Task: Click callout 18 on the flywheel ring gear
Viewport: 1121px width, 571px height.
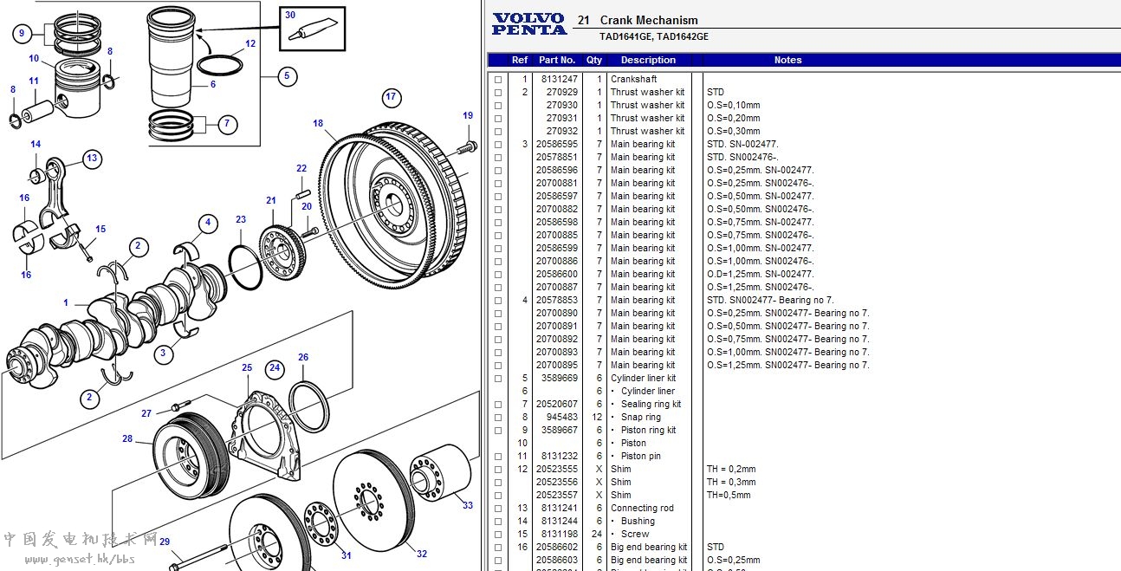Action: [318, 123]
